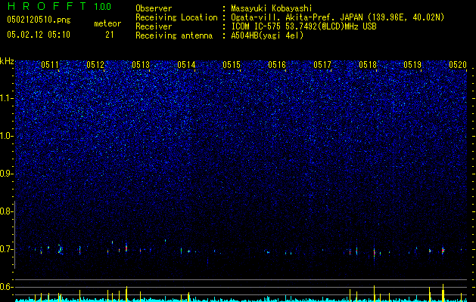Click the meteor count label
476x302 pixels.
click(x=107, y=23)
